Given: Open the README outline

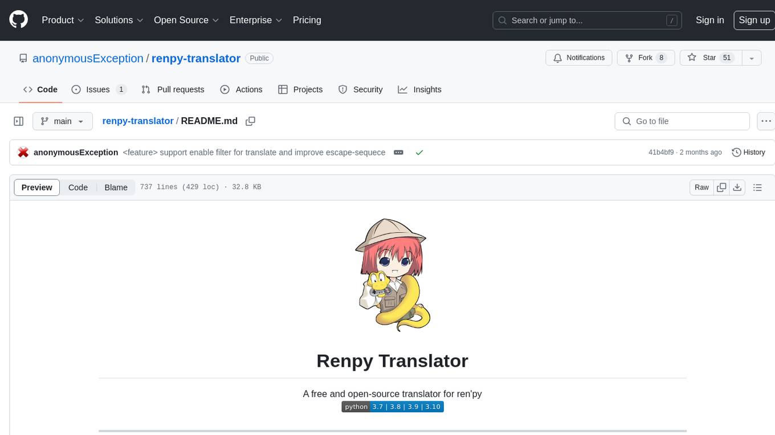Looking at the screenshot, I should tap(757, 187).
